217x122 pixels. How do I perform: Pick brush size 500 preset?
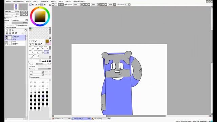tap(39, 109)
